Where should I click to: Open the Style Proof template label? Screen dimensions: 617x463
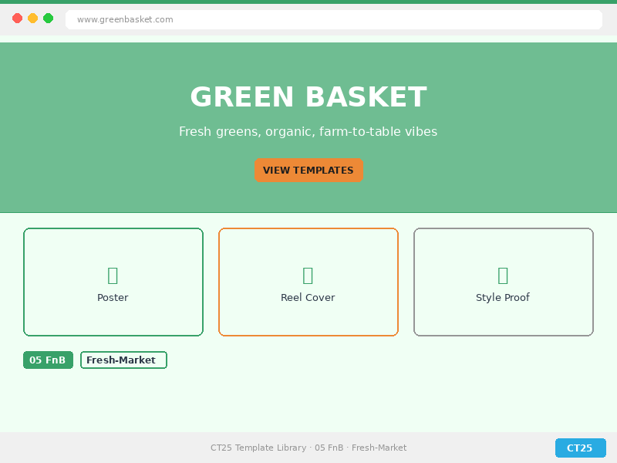[503, 298]
